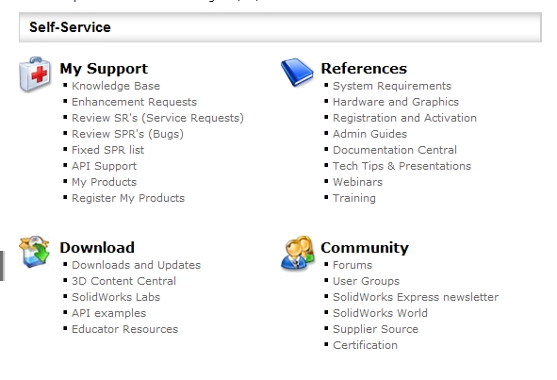The width and height of the screenshot is (557, 380).
Task: Click the first-aid kit My Support icon
Action: click(35, 74)
